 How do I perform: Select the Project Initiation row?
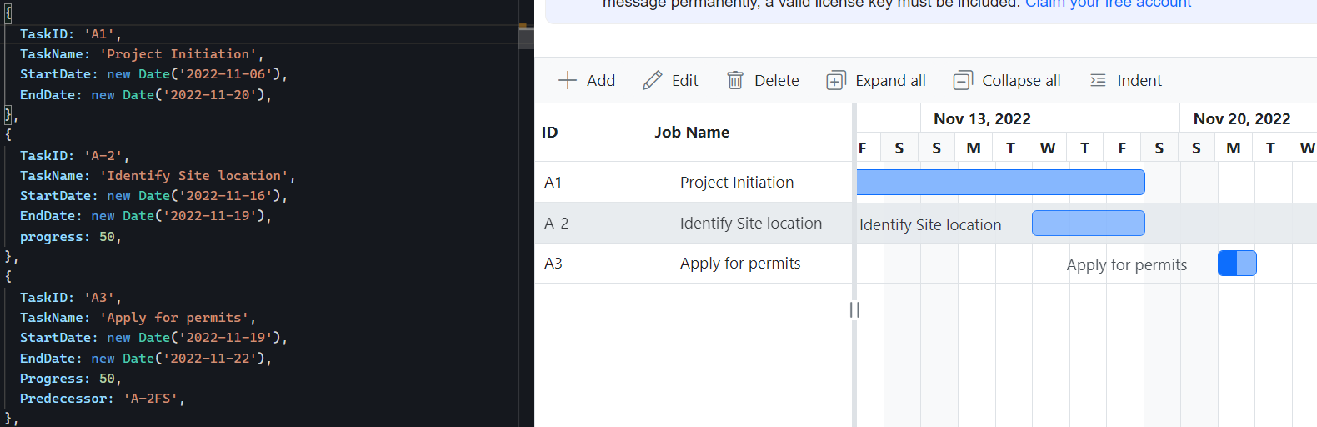coord(737,183)
